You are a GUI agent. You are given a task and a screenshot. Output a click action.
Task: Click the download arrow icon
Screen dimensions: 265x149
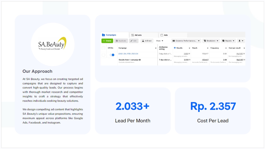tap(239, 41)
